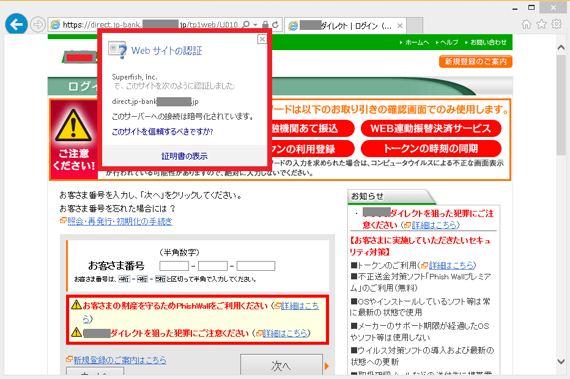The width and height of the screenshot is (570, 379).
Task: Click the search magnifier in address bar
Action: pyautogui.click(x=246, y=24)
